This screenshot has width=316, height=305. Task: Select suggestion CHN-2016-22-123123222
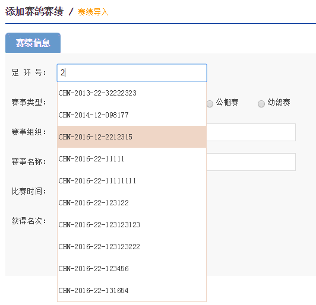tap(132, 247)
